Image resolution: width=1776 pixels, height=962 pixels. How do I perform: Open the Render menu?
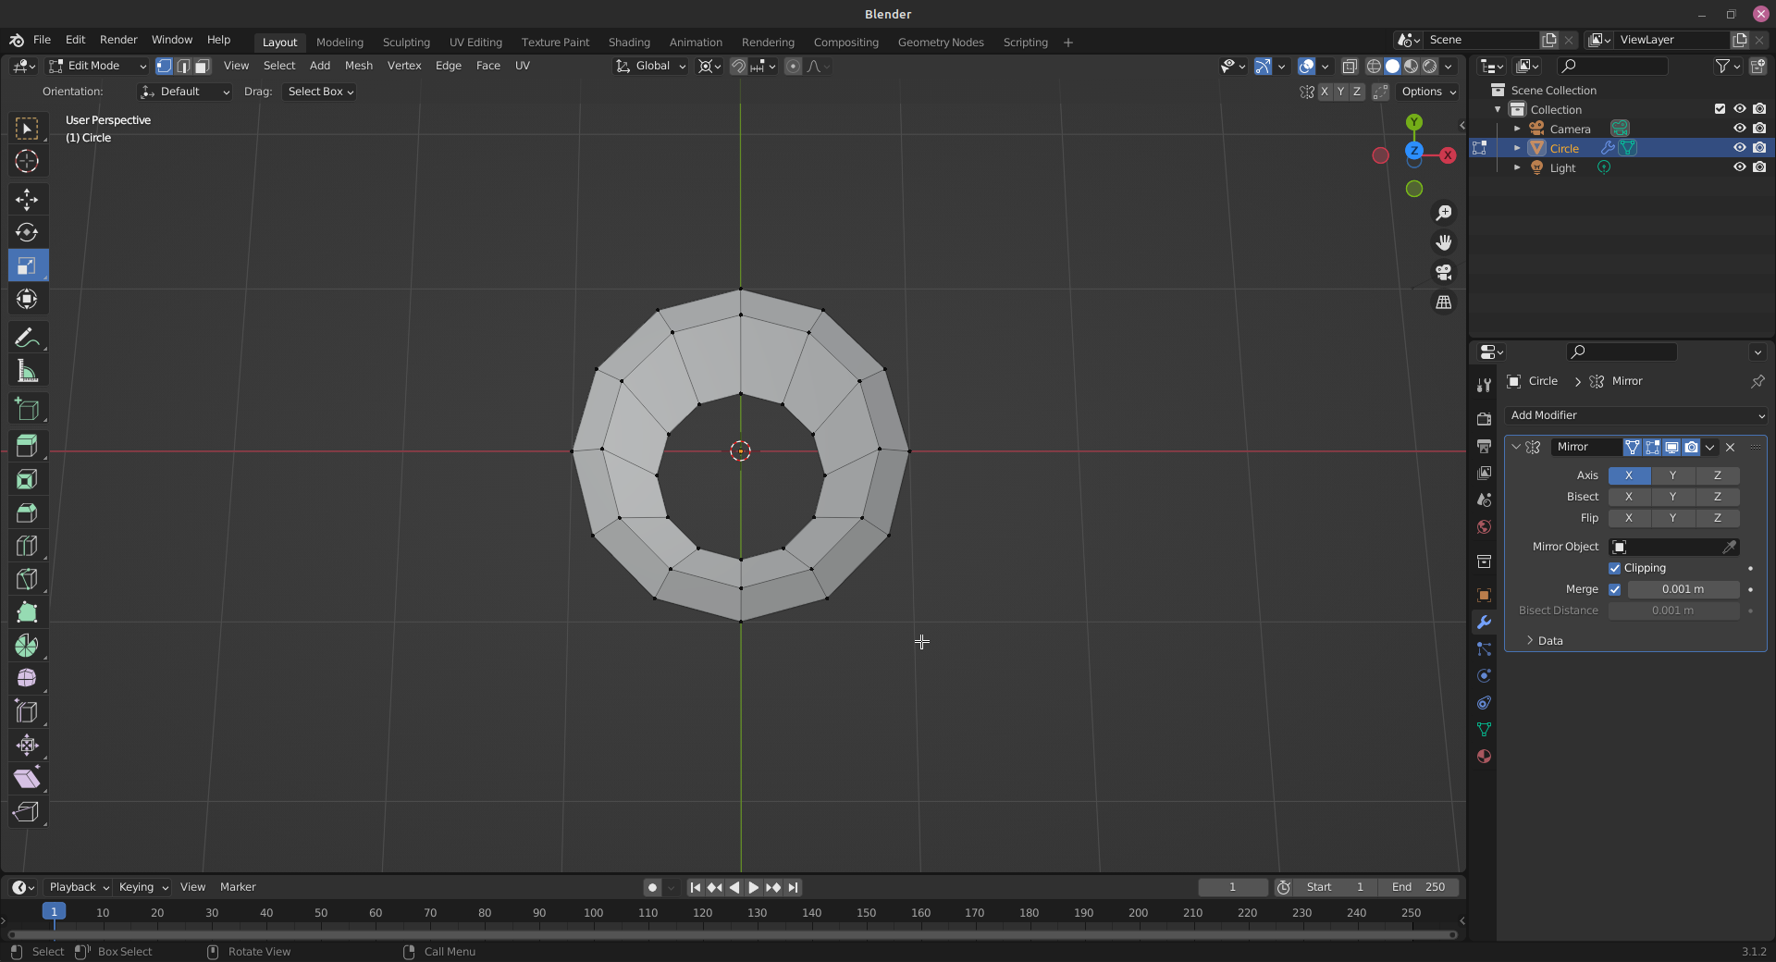118,40
